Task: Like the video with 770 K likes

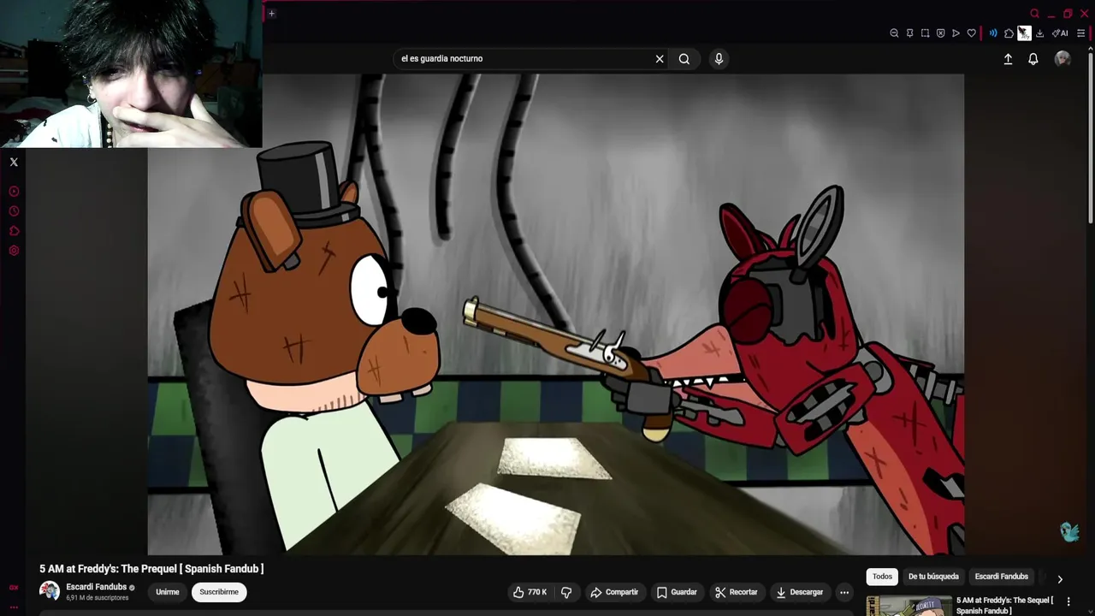Action: 530,592
